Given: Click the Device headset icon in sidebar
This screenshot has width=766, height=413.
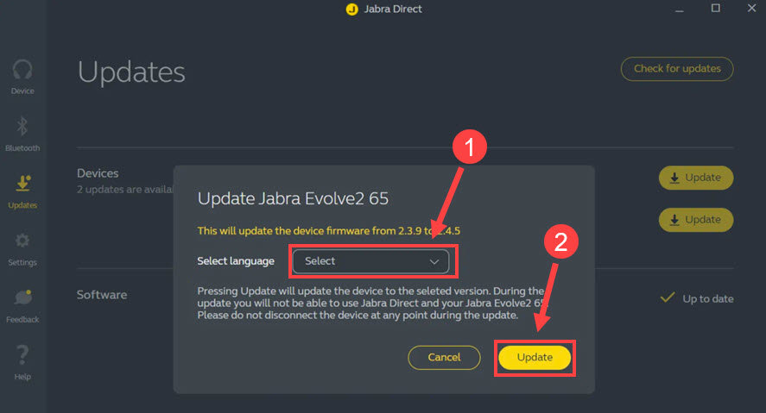Looking at the screenshot, I should tap(22, 70).
